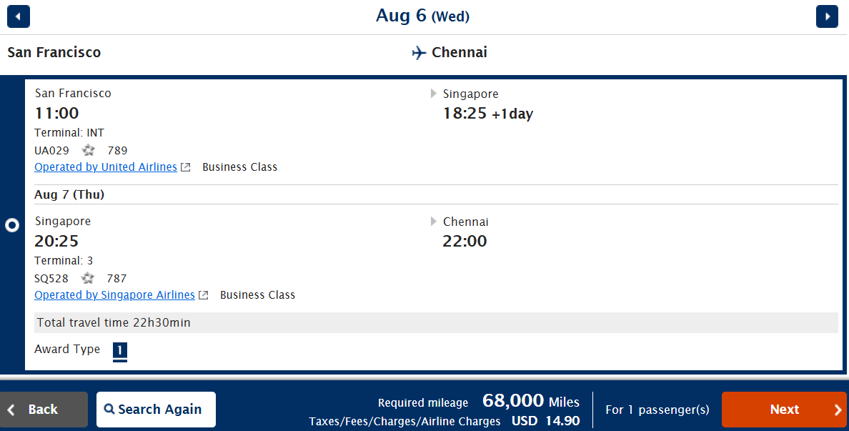Screen dimensions: 849x431
Task: Click the Aug 7 (Thu) date separator
Action: (69, 194)
